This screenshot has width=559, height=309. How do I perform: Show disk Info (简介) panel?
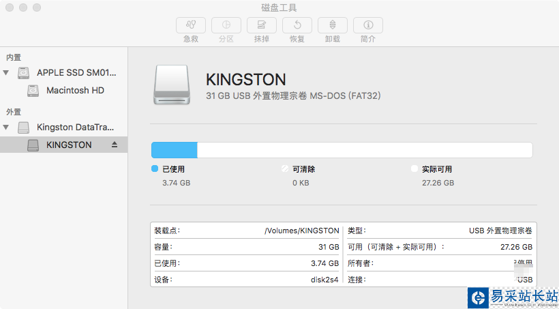(x=368, y=25)
